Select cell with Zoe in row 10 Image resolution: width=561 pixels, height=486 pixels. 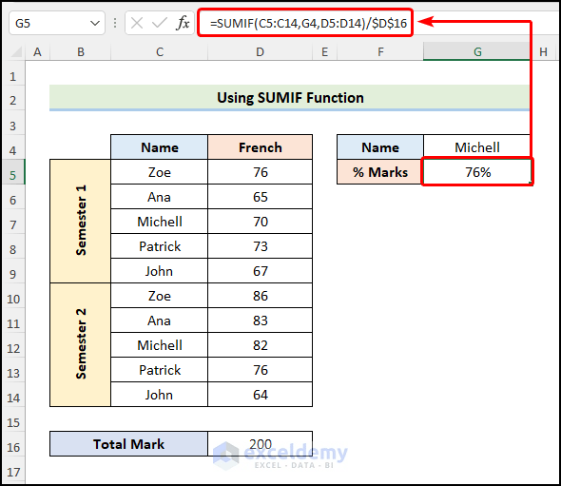160,296
